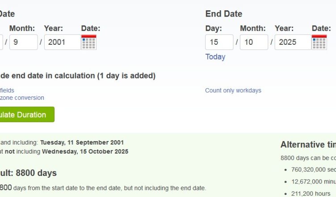Screen dimensions: 336x197
Task: Open the Start Date calendar picker icon
Action: point(88,42)
